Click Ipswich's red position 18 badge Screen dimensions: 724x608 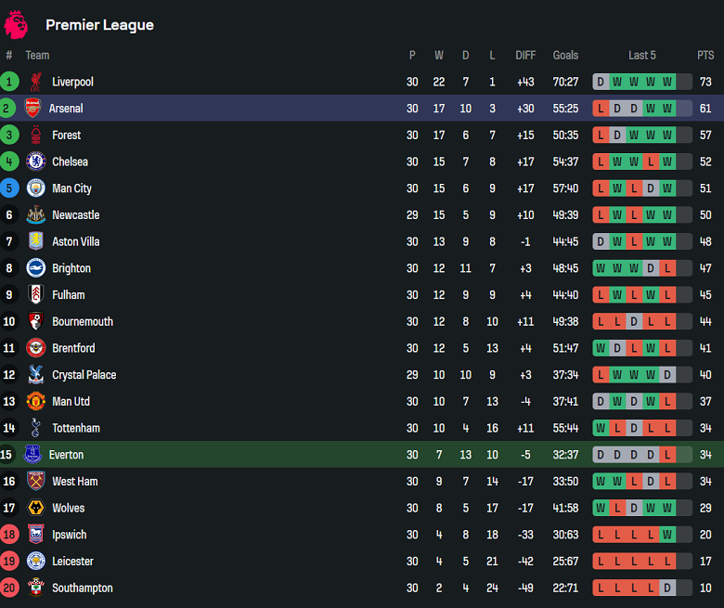coord(9,535)
